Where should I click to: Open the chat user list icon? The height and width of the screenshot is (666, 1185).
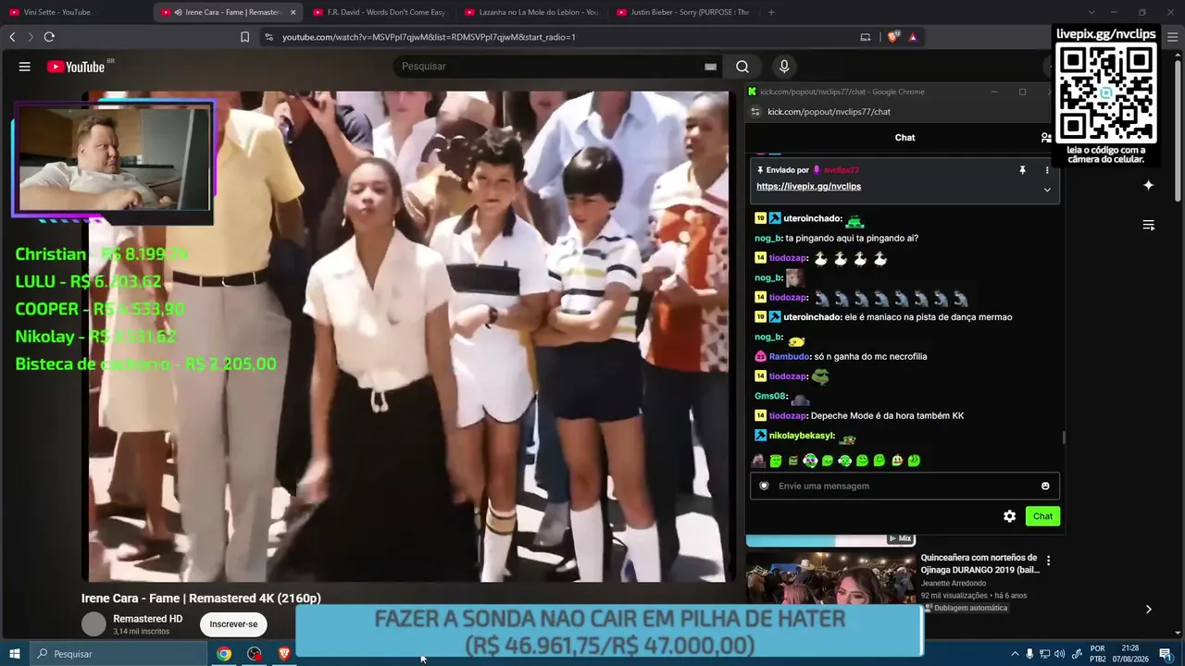point(1046,137)
